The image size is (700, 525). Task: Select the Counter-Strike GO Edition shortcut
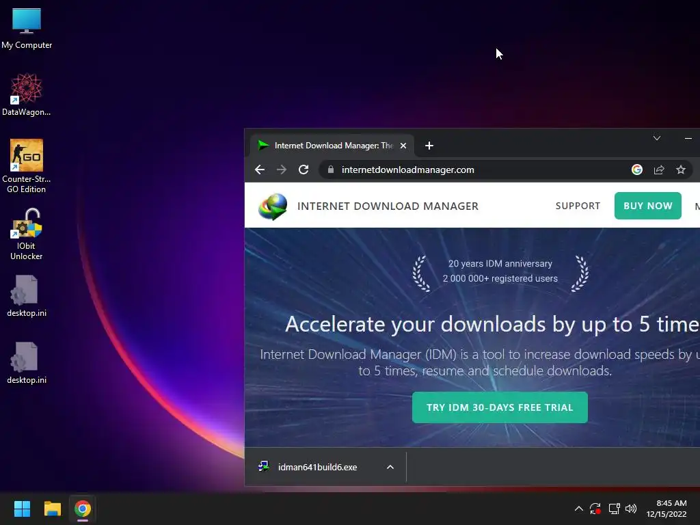pyautogui.click(x=27, y=165)
